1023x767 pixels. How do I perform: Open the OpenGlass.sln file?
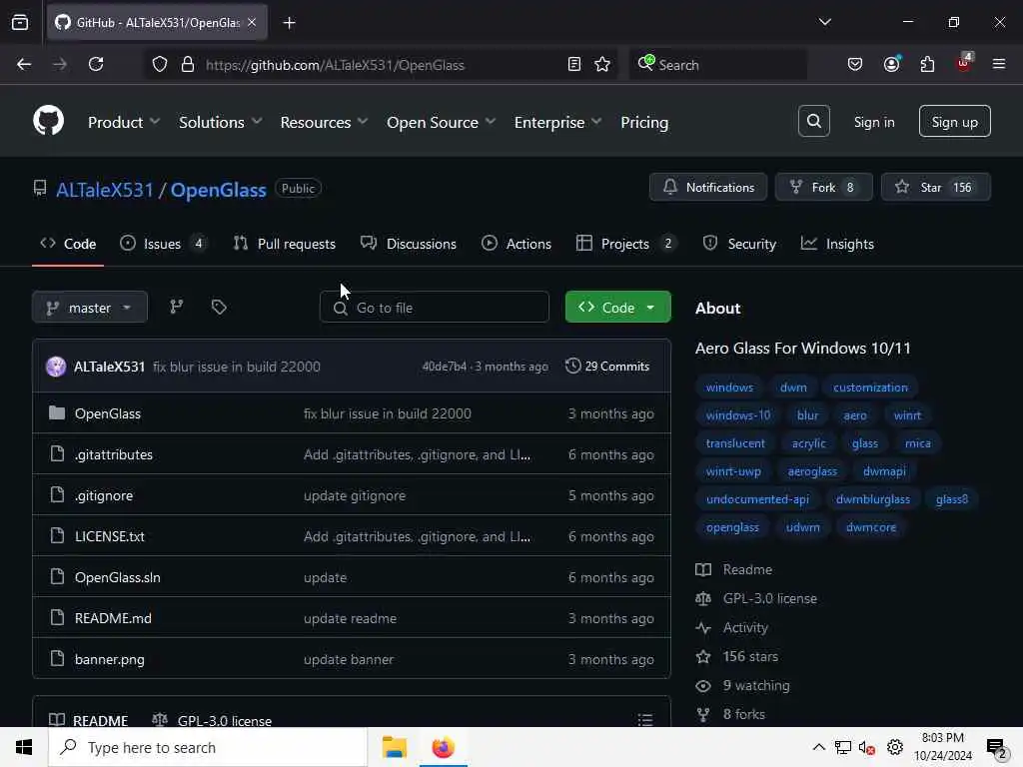(118, 577)
